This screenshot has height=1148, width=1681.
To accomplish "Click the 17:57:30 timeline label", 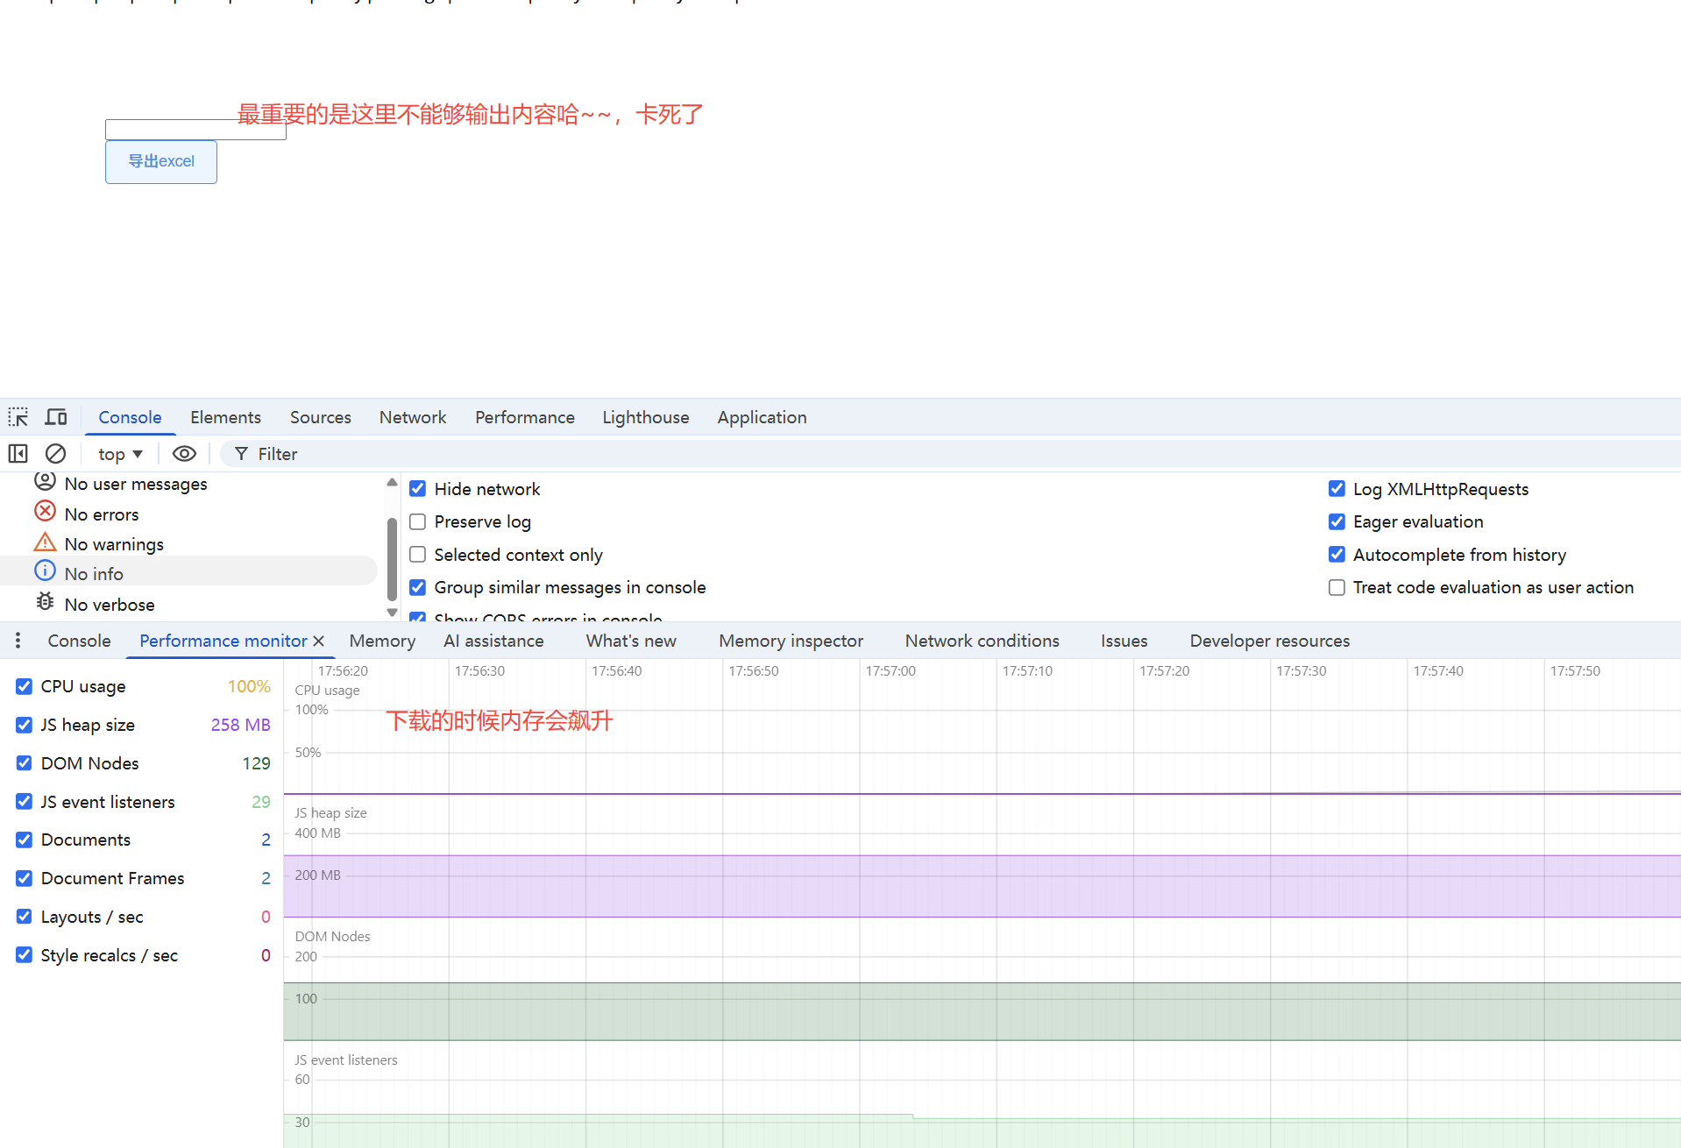I will pyautogui.click(x=1301, y=671).
